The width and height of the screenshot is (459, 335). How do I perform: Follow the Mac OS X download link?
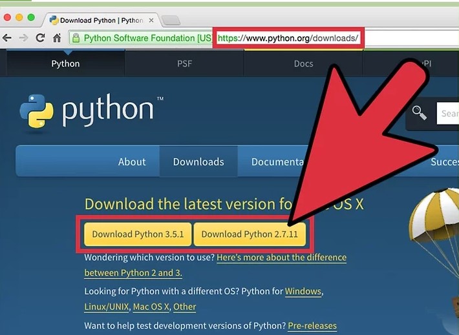[x=151, y=307]
